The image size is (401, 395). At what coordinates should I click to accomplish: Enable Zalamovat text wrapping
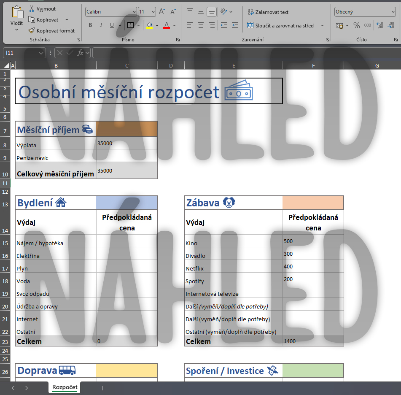pyautogui.click(x=268, y=12)
